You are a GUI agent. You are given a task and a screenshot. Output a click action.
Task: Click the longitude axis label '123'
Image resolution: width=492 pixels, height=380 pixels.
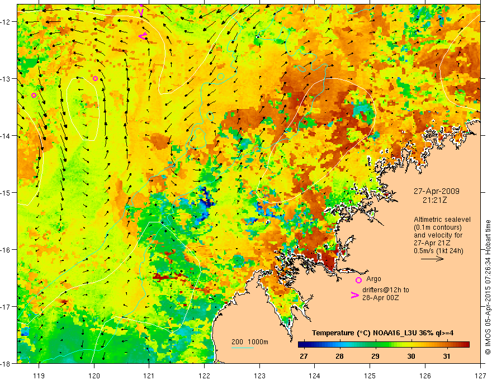[x=259, y=376]
